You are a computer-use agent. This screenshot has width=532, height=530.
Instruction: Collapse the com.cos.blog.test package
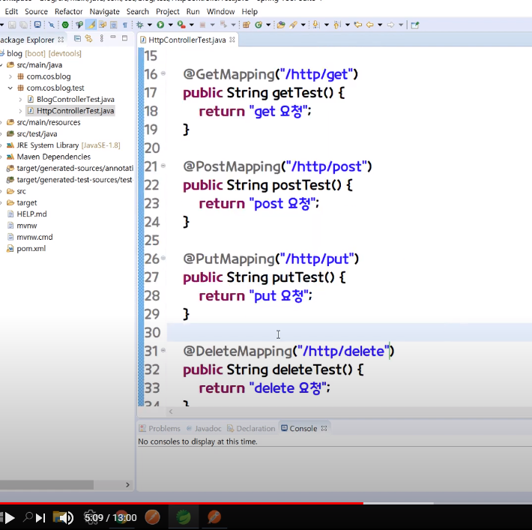[10, 88]
